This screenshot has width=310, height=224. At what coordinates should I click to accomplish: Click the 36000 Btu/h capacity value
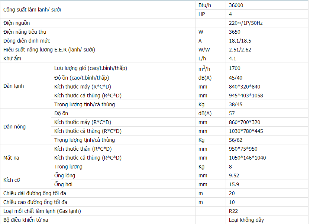[236, 5]
